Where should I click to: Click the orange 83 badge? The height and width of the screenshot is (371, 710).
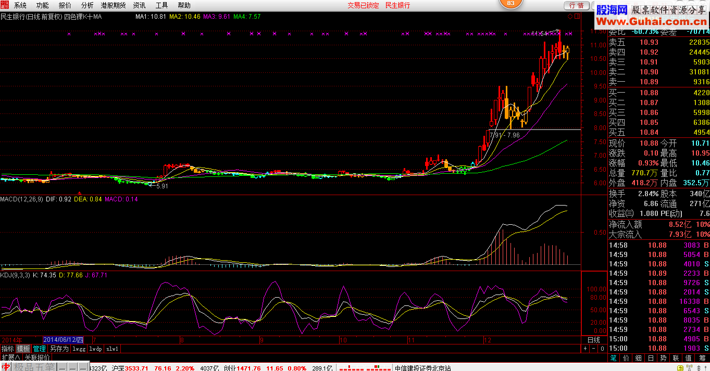pyautogui.click(x=510, y=3)
